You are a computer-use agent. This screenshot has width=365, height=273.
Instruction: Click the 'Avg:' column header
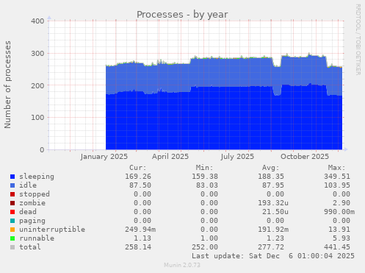[x=270, y=168]
